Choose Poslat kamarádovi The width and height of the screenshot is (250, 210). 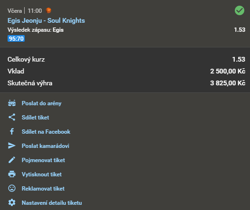46,146
